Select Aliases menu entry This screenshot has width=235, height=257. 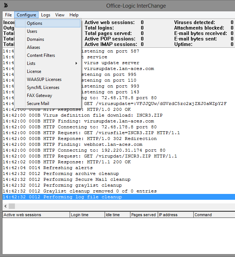coord(48,47)
